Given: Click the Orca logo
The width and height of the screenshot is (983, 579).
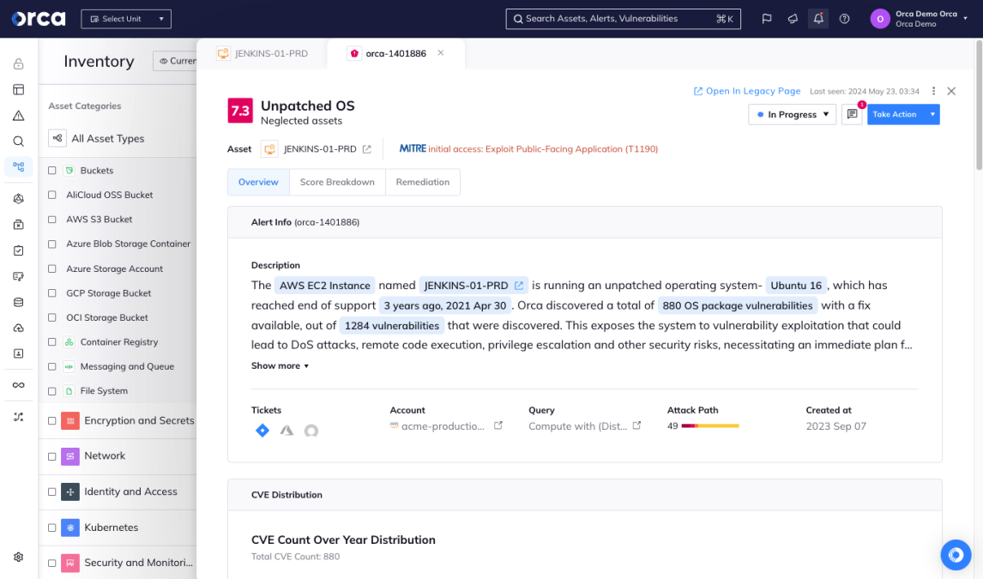Looking at the screenshot, I should pyautogui.click(x=39, y=19).
